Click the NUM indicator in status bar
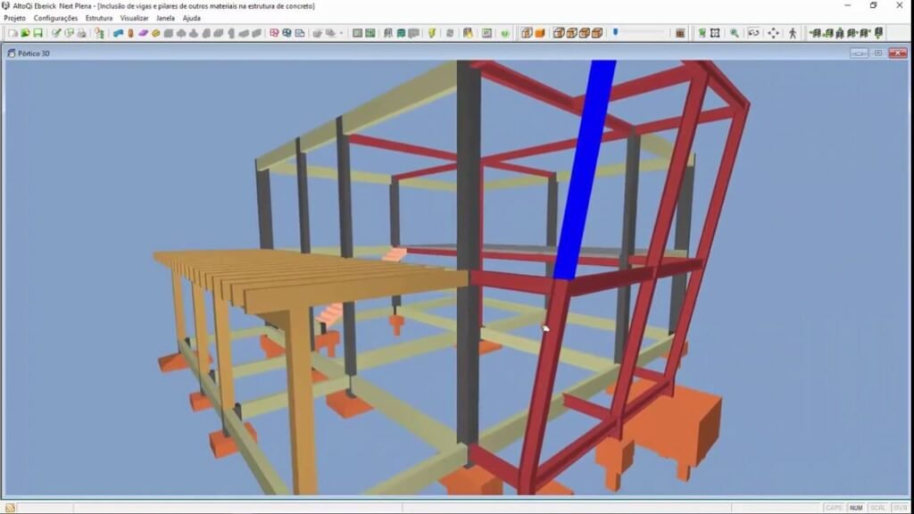The width and height of the screenshot is (914, 514). coord(856,508)
